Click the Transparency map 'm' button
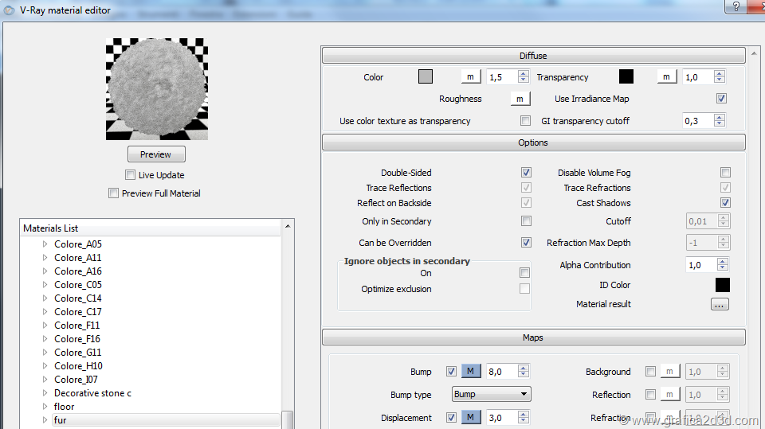 point(667,77)
